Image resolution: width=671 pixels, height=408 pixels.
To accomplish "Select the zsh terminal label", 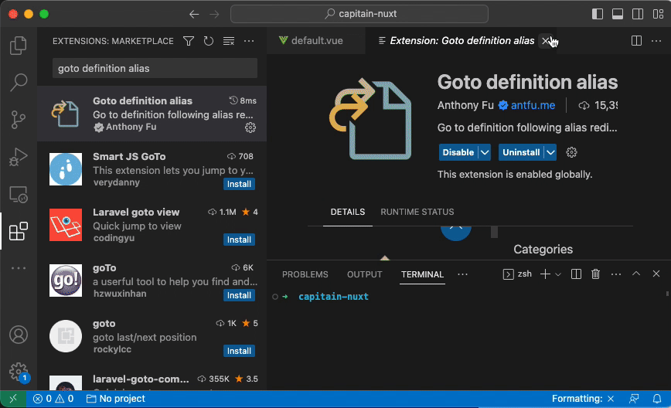I will tap(517, 274).
